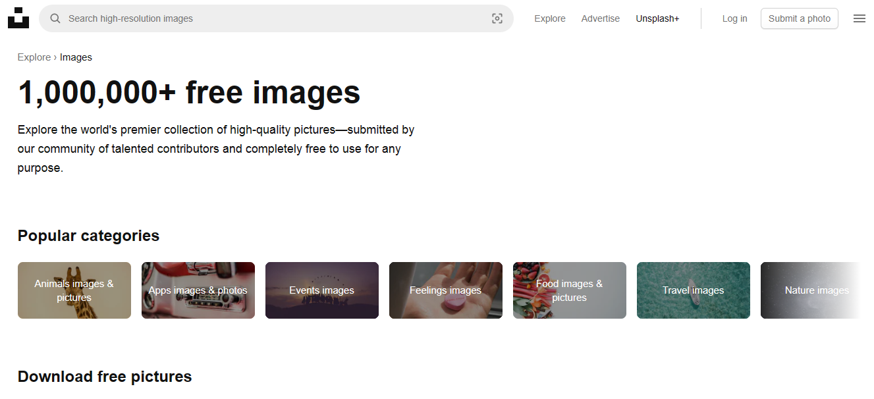Image resolution: width=874 pixels, height=399 pixels.
Task: Click the Submit a photo button
Action: click(x=799, y=18)
